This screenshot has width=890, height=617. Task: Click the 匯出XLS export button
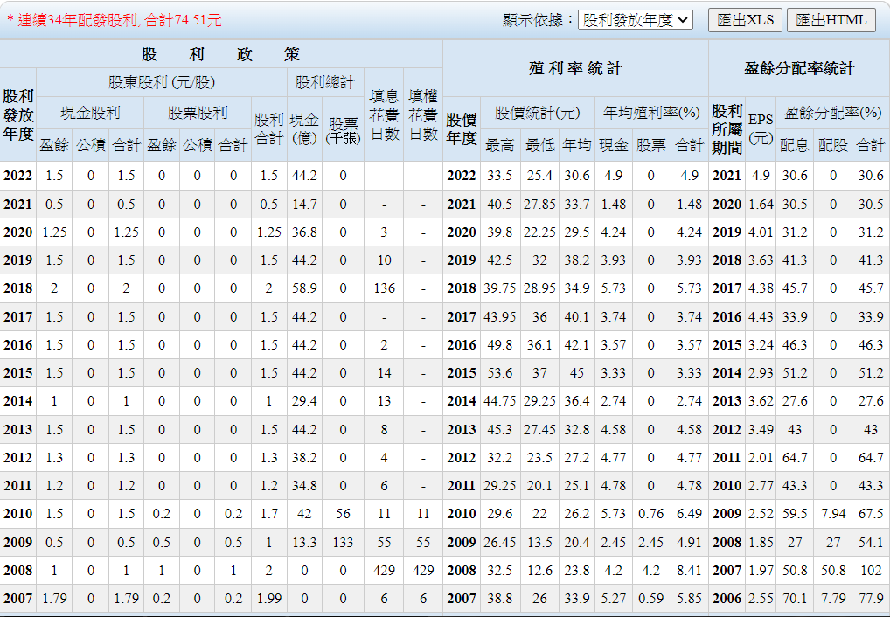[744, 20]
